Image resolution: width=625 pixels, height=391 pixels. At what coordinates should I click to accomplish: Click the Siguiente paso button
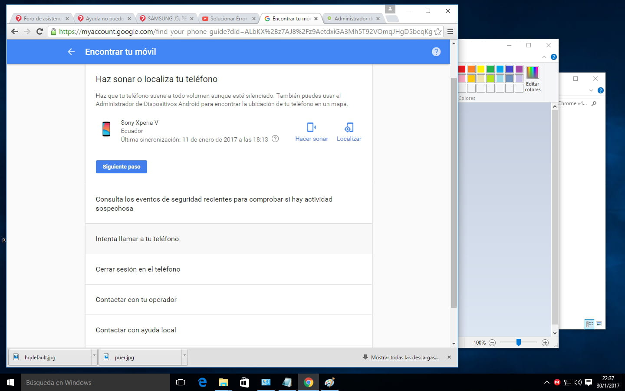[x=122, y=167]
